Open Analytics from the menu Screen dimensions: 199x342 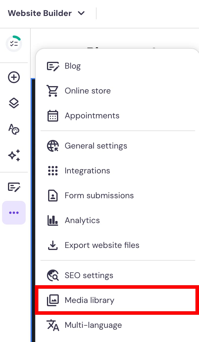pyautogui.click(x=82, y=220)
